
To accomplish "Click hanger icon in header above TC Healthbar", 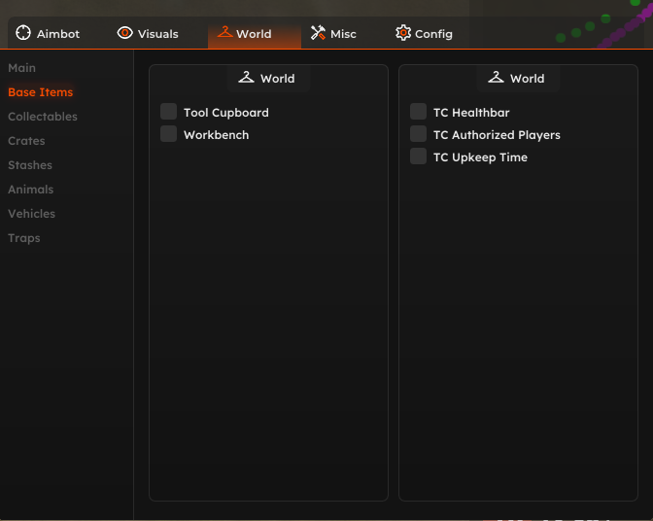I will pyautogui.click(x=496, y=78).
